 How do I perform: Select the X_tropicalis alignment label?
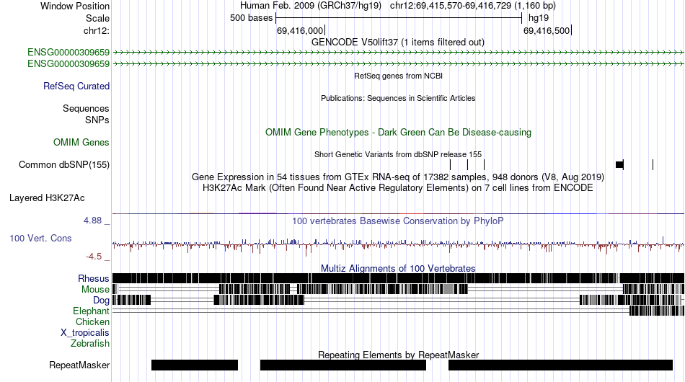point(85,333)
